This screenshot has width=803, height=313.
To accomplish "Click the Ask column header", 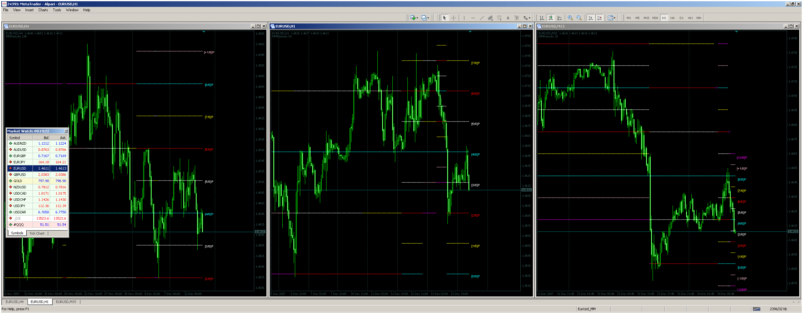I will point(59,137).
